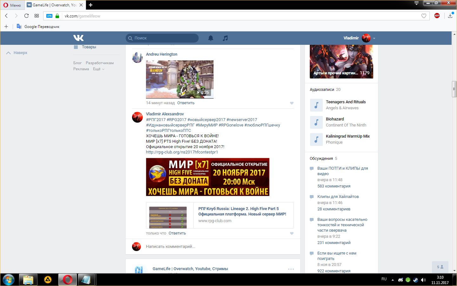Open the AIMP taskbar icon
This screenshot has height=286, width=457.
click(48, 280)
